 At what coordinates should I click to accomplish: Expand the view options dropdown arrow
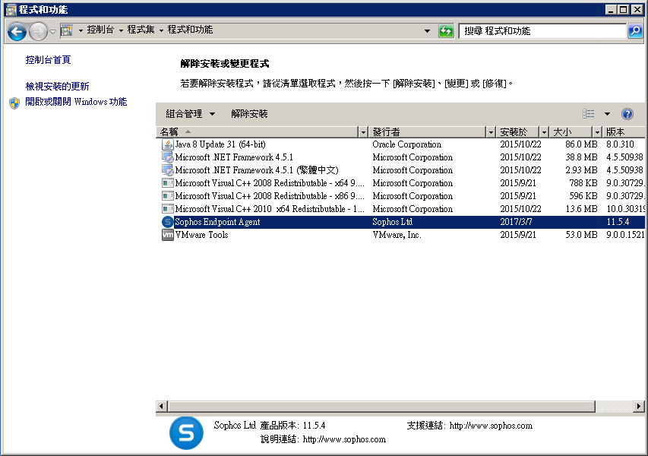click(x=607, y=114)
